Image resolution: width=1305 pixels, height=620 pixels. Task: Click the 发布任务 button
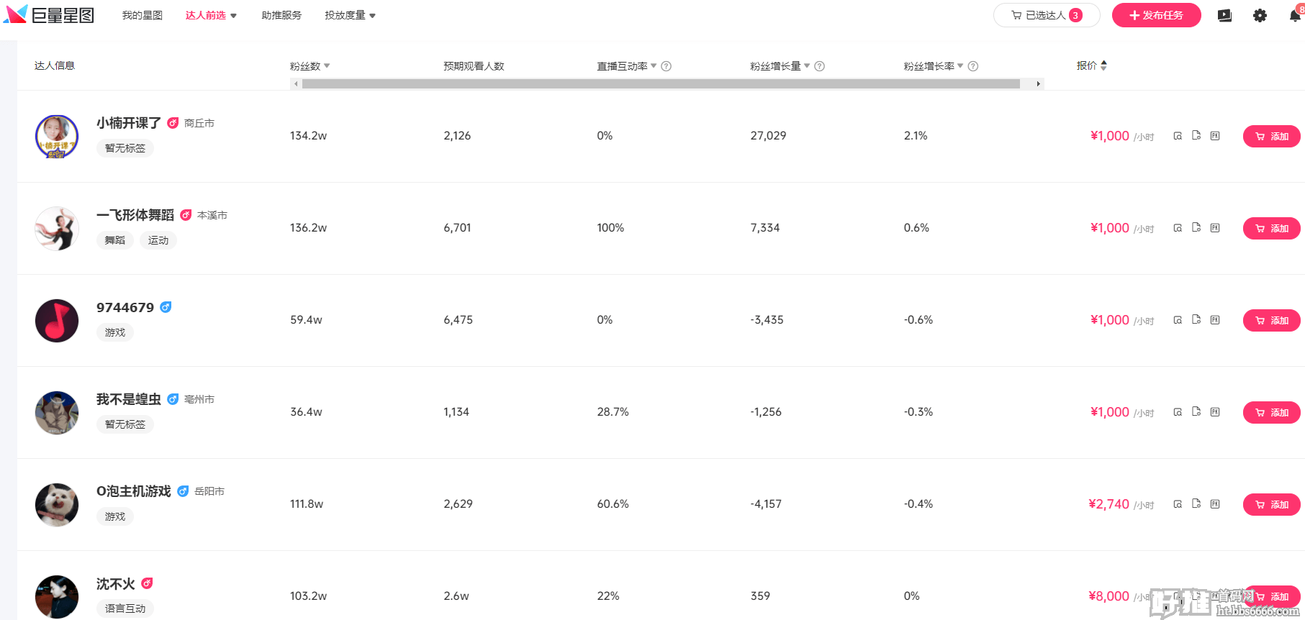coord(1156,15)
